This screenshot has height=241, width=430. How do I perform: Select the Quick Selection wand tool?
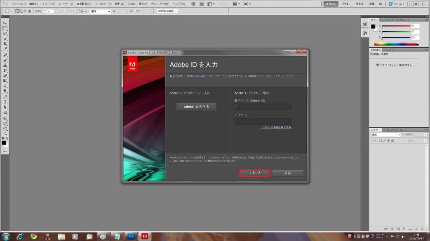(x=5, y=39)
